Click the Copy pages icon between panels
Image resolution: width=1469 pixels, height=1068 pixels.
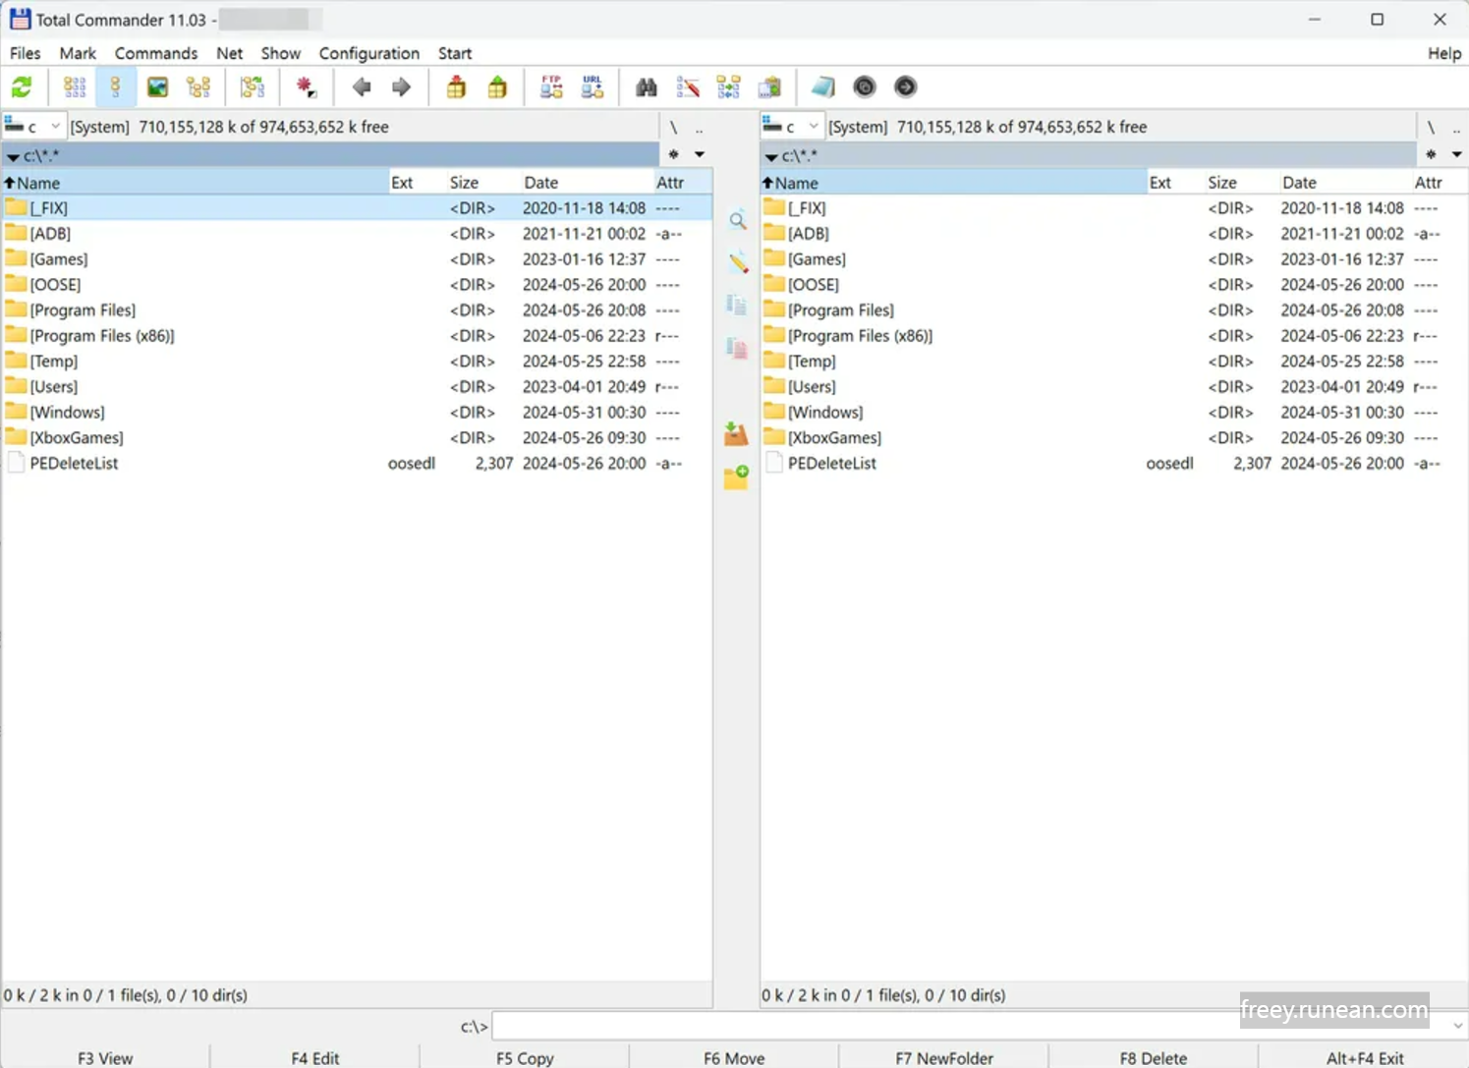pyautogui.click(x=737, y=305)
